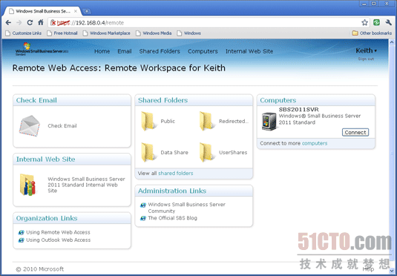
Task: Click the Windows Small Business Server logo
Action: click(42, 49)
